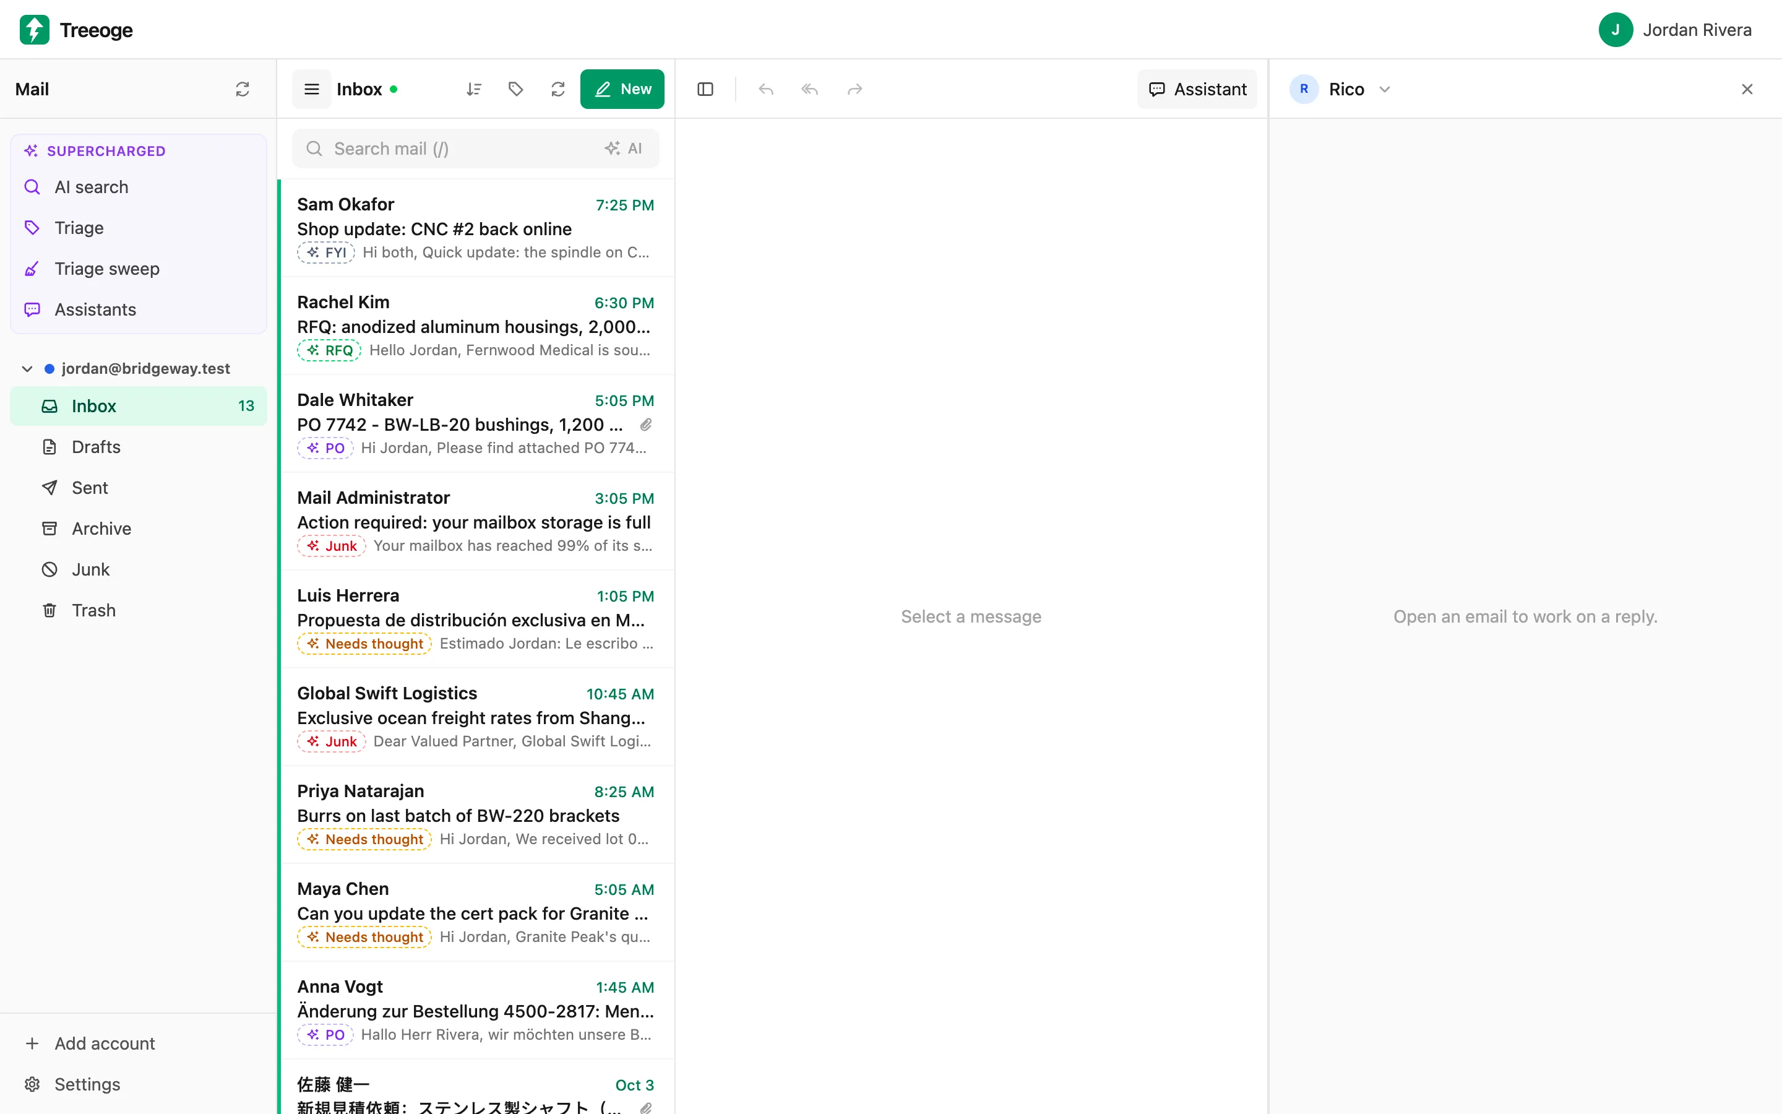Open the Triage view
Screen dimensions: 1782x1114
tap(139, 228)
